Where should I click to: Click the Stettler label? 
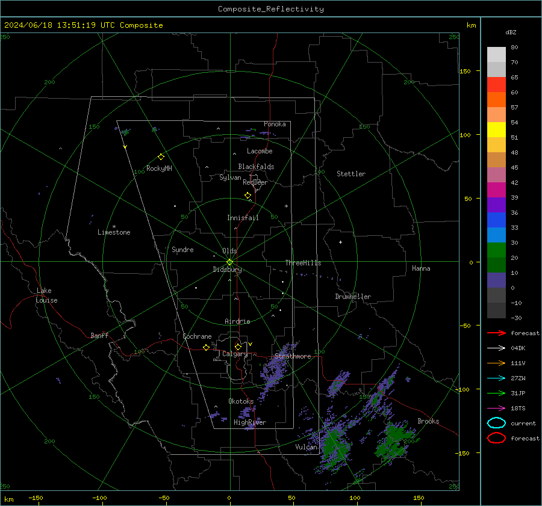351,174
